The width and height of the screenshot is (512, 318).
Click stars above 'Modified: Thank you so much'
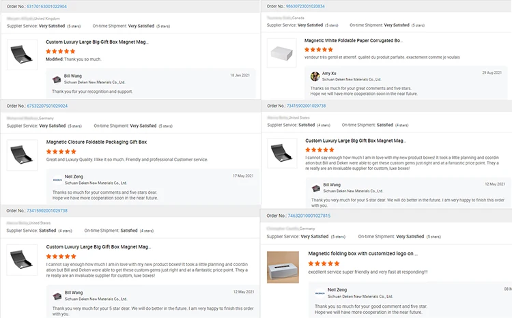tap(61, 51)
